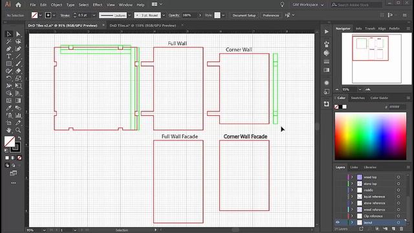Select the Rectangle tool
This screenshot has height=233, width=414.
click(8, 63)
